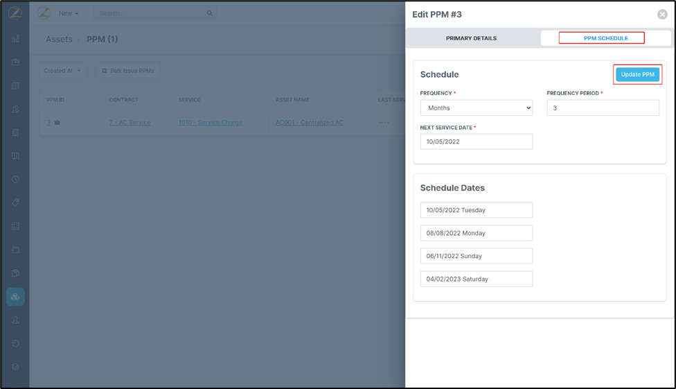This screenshot has height=389, width=676.
Task: Open the clock icon in the sidebar
Action: 15,180
